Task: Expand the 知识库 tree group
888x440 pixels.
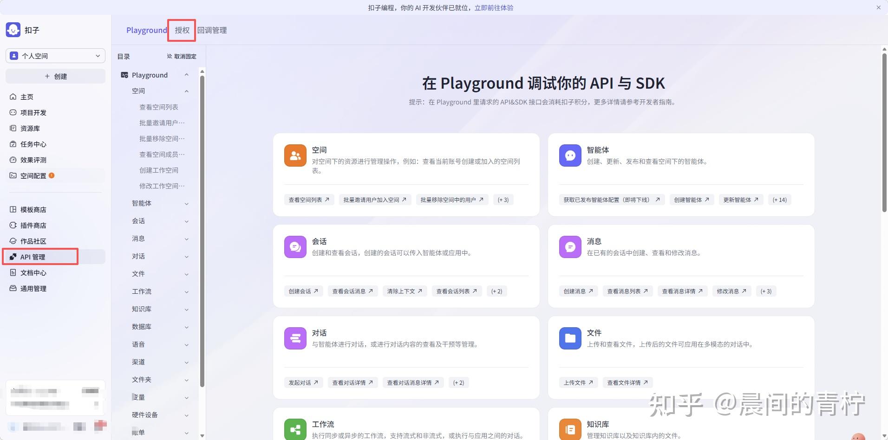Action: tap(187, 309)
